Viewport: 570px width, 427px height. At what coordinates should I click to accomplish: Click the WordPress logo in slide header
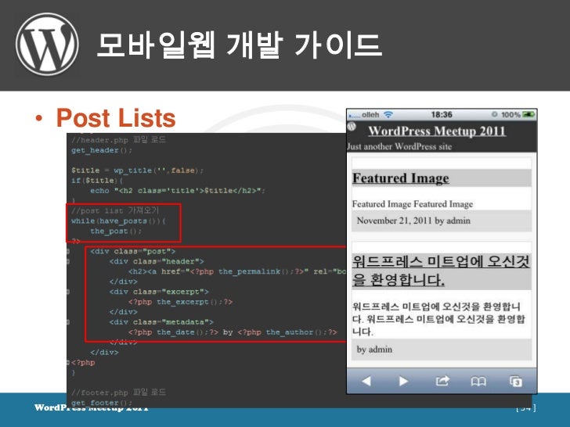pyautogui.click(x=47, y=45)
